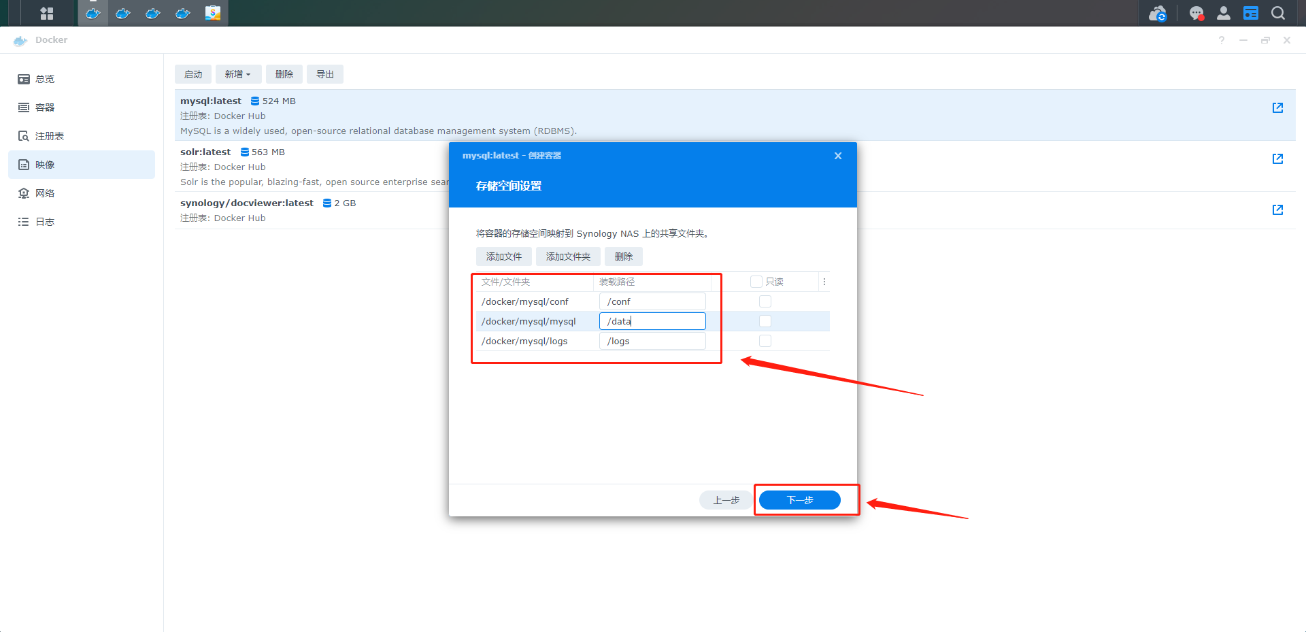This screenshot has height=632, width=1306.
Task: Open the notifications chat bubble icon
Action: pyautogui.click(x=1196, y=13)
